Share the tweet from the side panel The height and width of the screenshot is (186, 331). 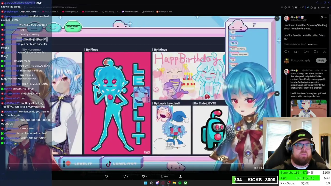pyautogui.click(x=325, y=52)
